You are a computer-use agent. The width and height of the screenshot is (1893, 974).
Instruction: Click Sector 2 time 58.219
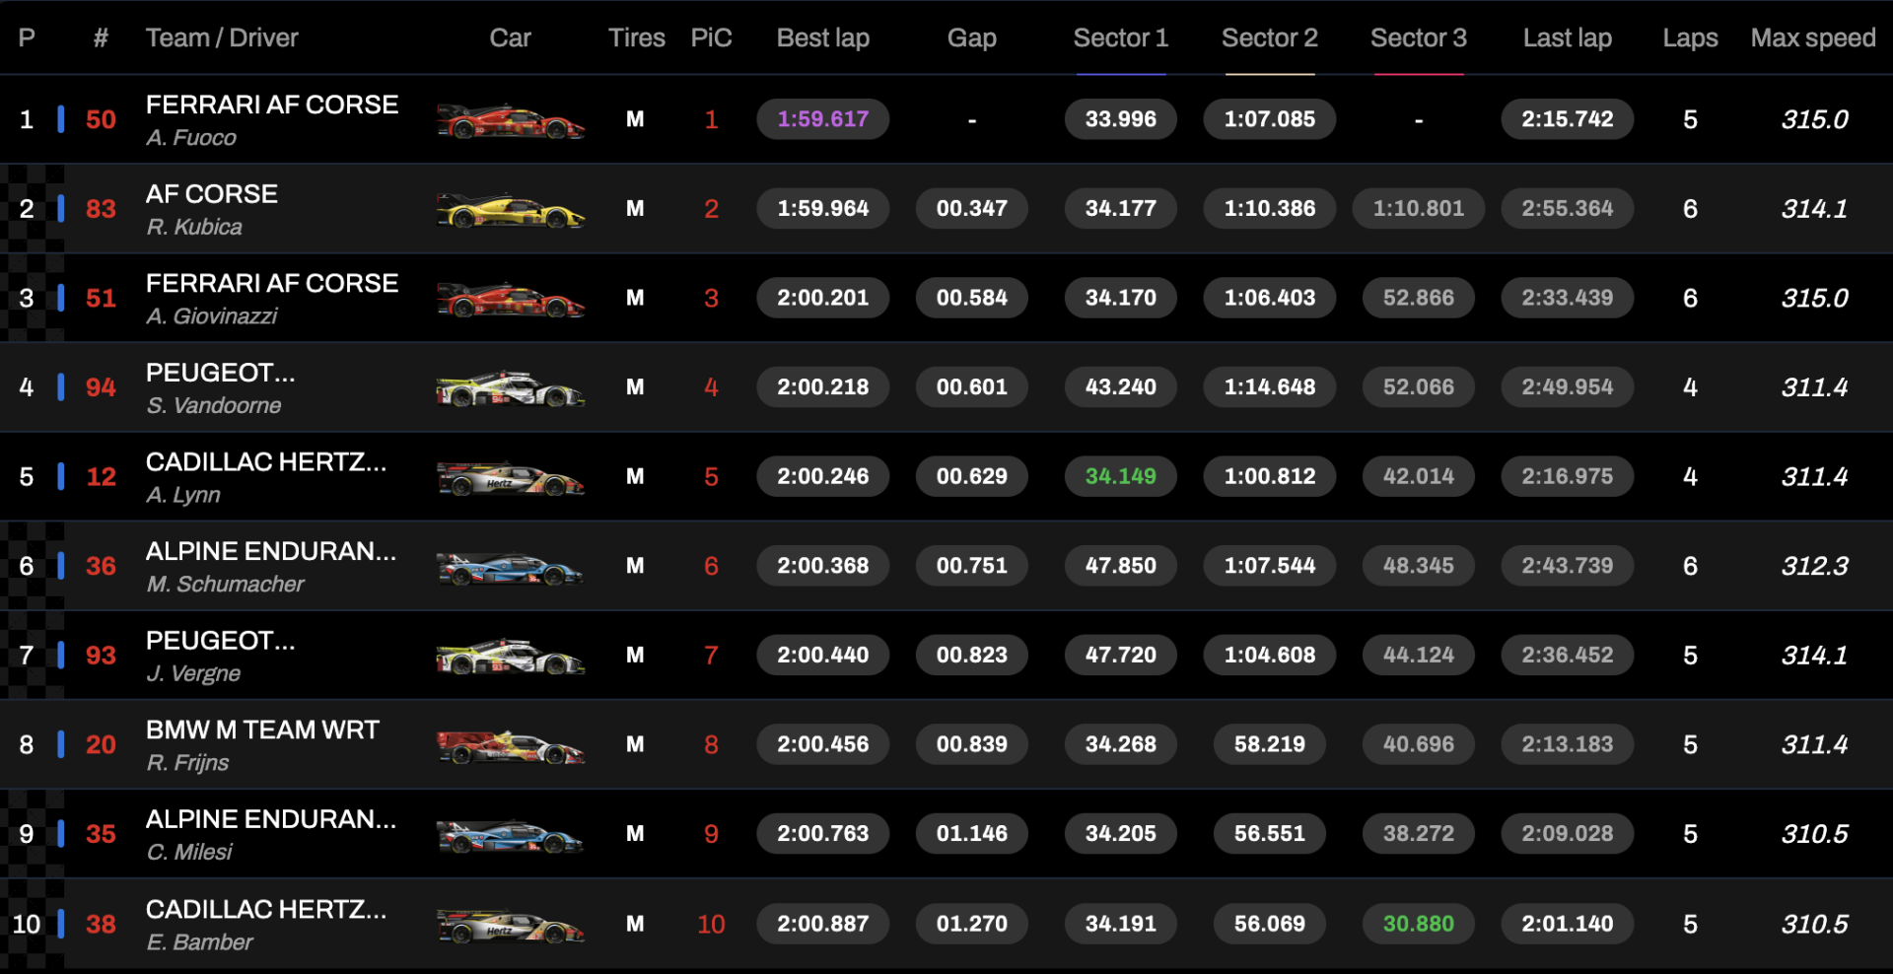(x=1270, y=744)
